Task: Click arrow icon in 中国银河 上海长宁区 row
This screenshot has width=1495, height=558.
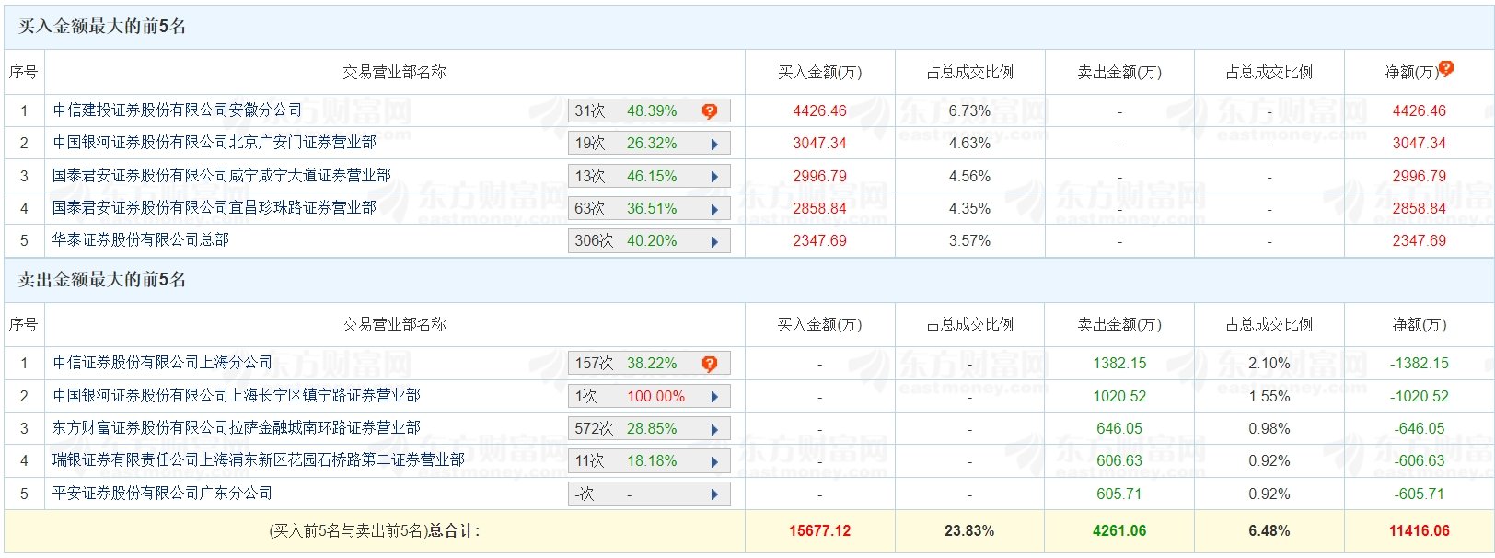Action: (x=714, y=397)
